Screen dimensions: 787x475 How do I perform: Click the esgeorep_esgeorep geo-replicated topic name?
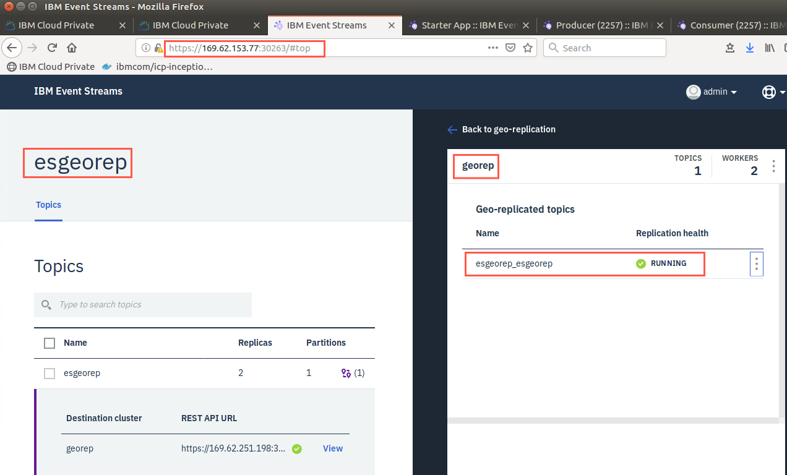click(x=514, y=263)
